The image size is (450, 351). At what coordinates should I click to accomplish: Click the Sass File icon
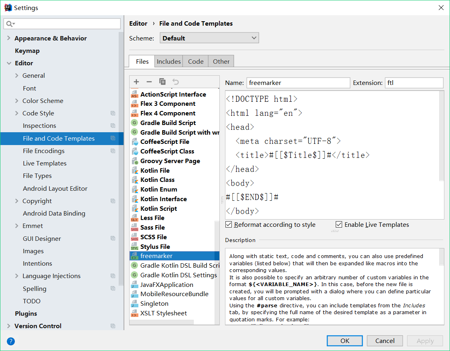coord(134,228)
